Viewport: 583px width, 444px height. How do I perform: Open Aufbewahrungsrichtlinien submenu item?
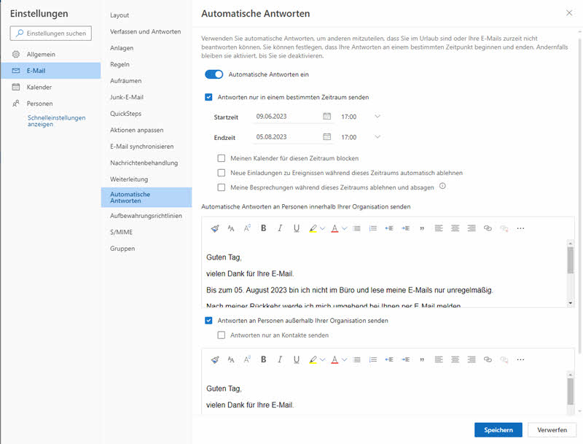146,216
